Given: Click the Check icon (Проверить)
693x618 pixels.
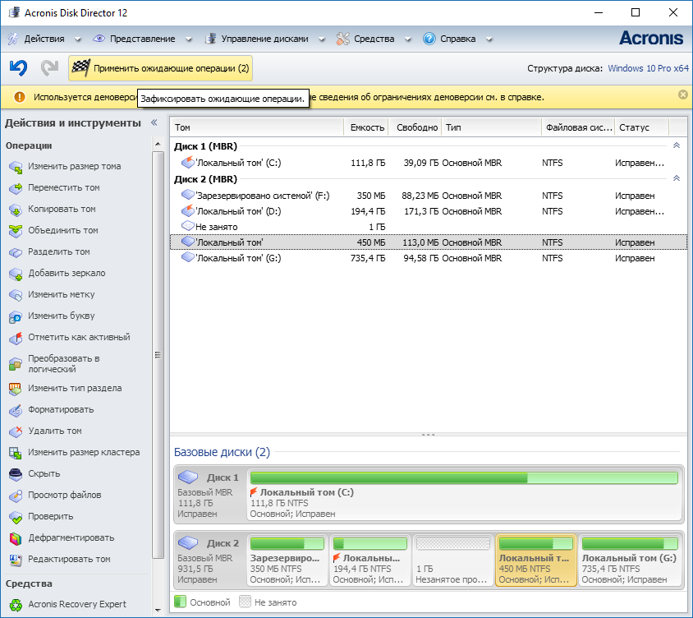Looking at the screenshot, I should click(16, 517).
